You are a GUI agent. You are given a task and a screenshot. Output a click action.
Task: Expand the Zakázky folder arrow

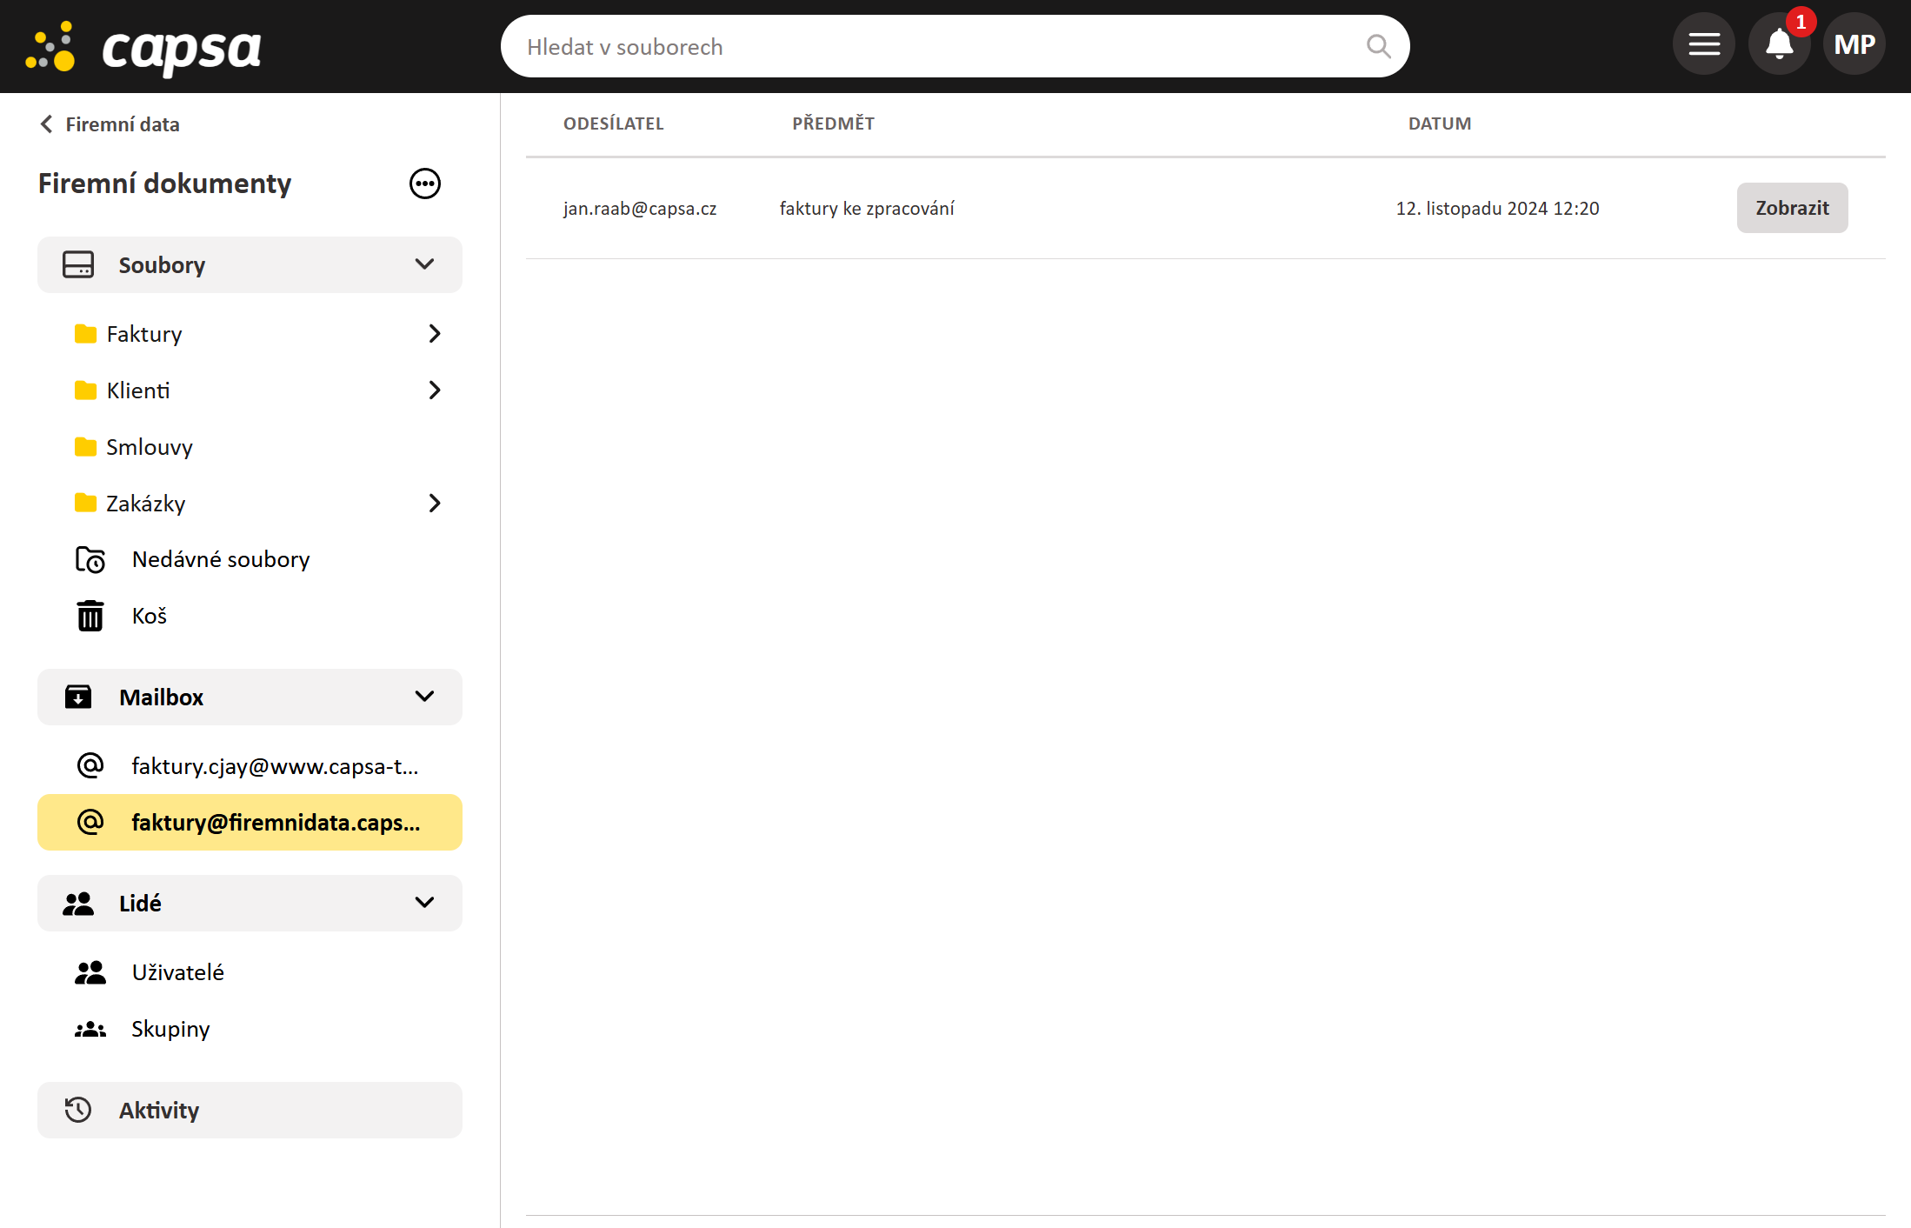[435, 504]
